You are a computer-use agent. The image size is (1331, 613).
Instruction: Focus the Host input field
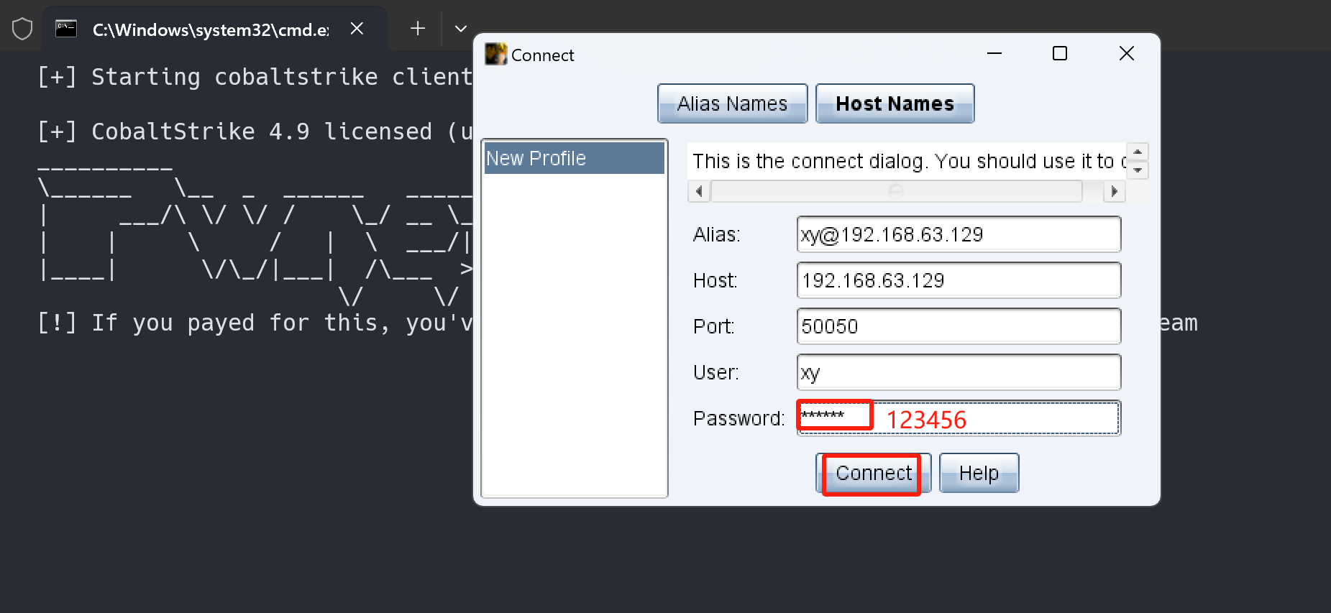click(x=959, y=280)
